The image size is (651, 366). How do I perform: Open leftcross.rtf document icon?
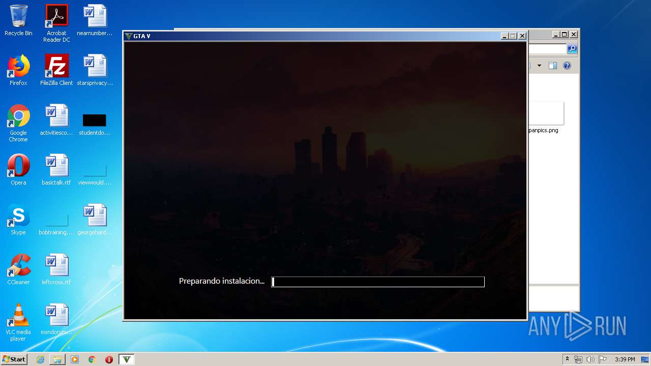coord(56,269)
